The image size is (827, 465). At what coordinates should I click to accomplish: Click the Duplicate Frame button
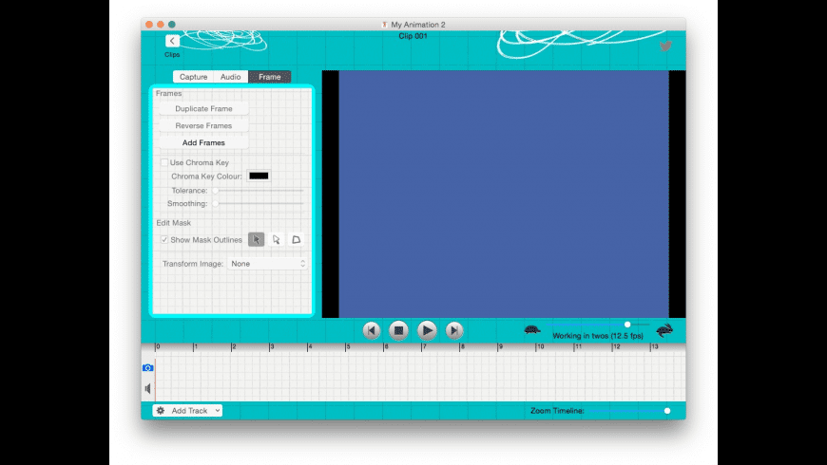click(203, 108)
